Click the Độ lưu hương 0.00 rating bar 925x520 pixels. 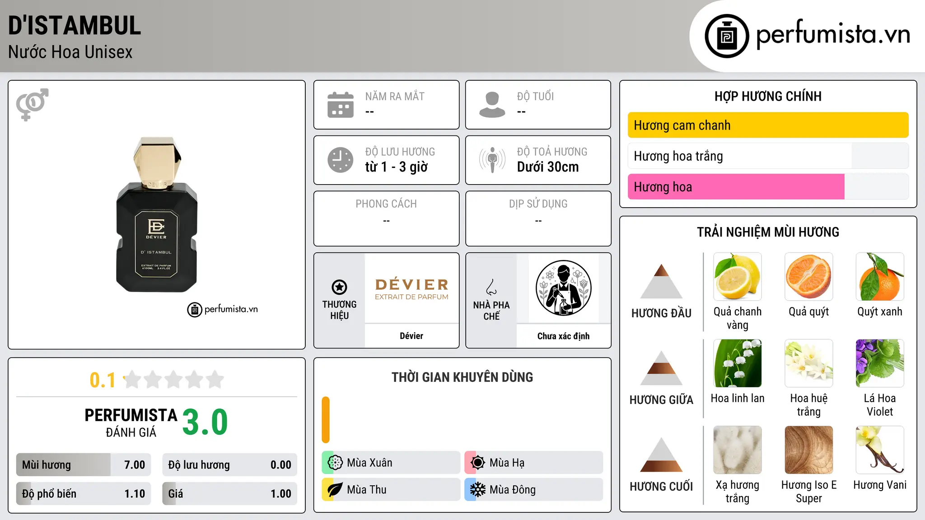[x=229, y=464]
